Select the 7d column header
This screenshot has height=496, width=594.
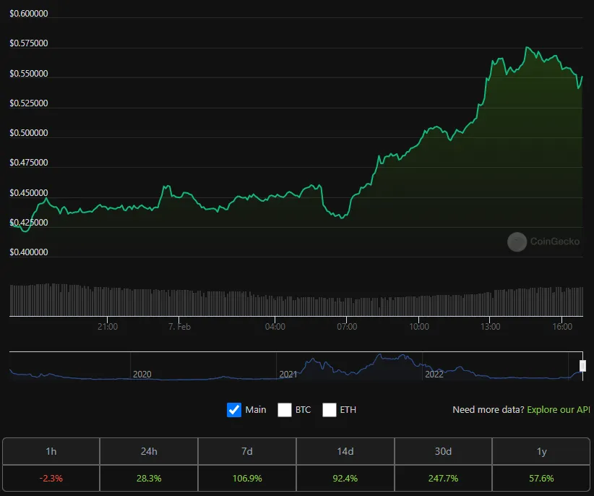coord(247,451)
